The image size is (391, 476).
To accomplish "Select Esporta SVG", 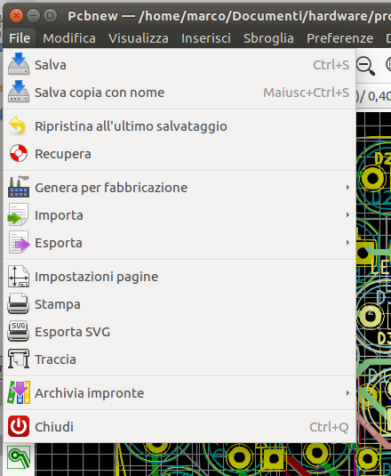I will (x=180, y=332).
